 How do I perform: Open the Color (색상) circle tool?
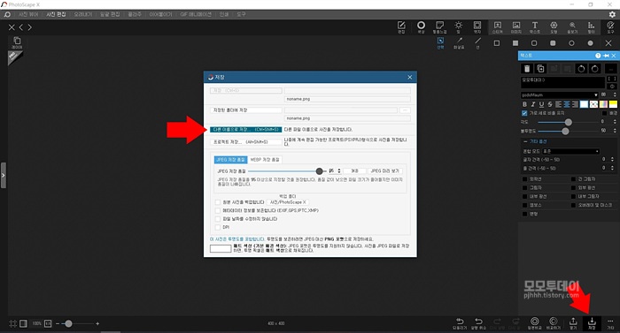(x=421, y=27)
